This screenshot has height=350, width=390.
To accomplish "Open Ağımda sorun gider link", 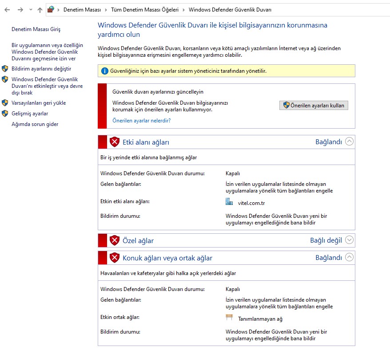I will (x=35, y=124).
